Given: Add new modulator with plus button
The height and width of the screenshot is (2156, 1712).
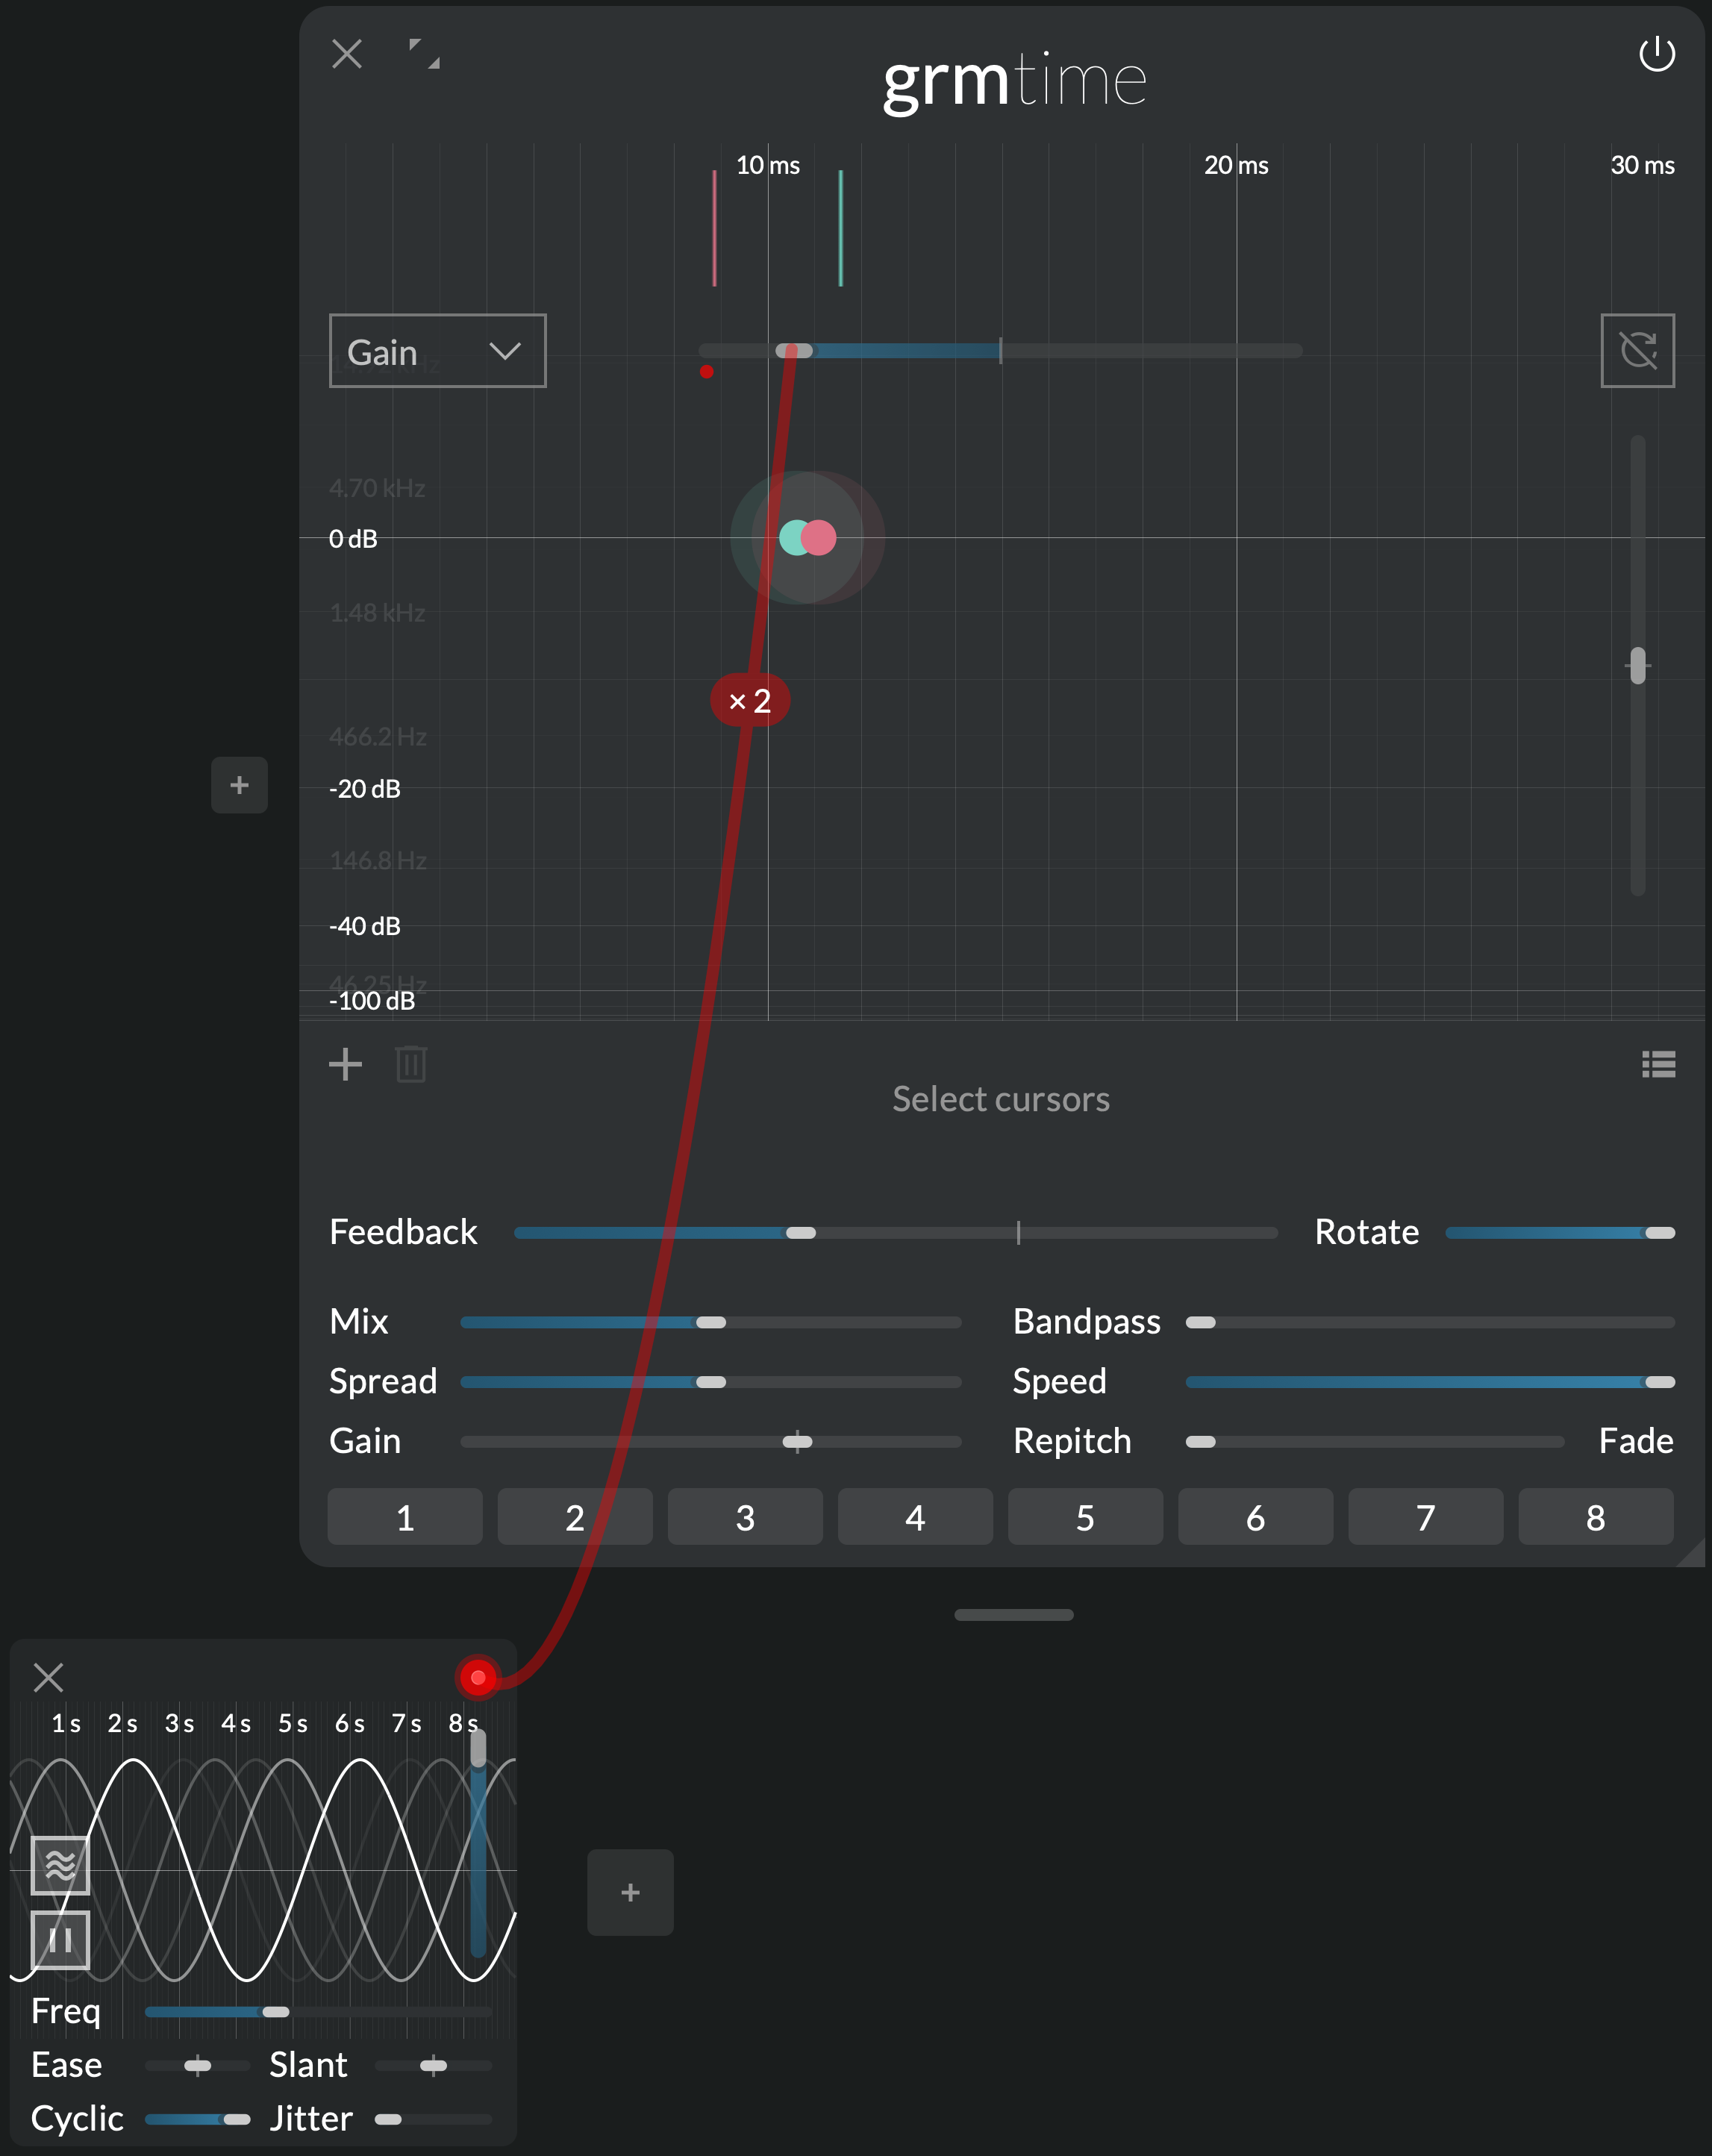Looking at the screenshot, I should [630, 1892].
